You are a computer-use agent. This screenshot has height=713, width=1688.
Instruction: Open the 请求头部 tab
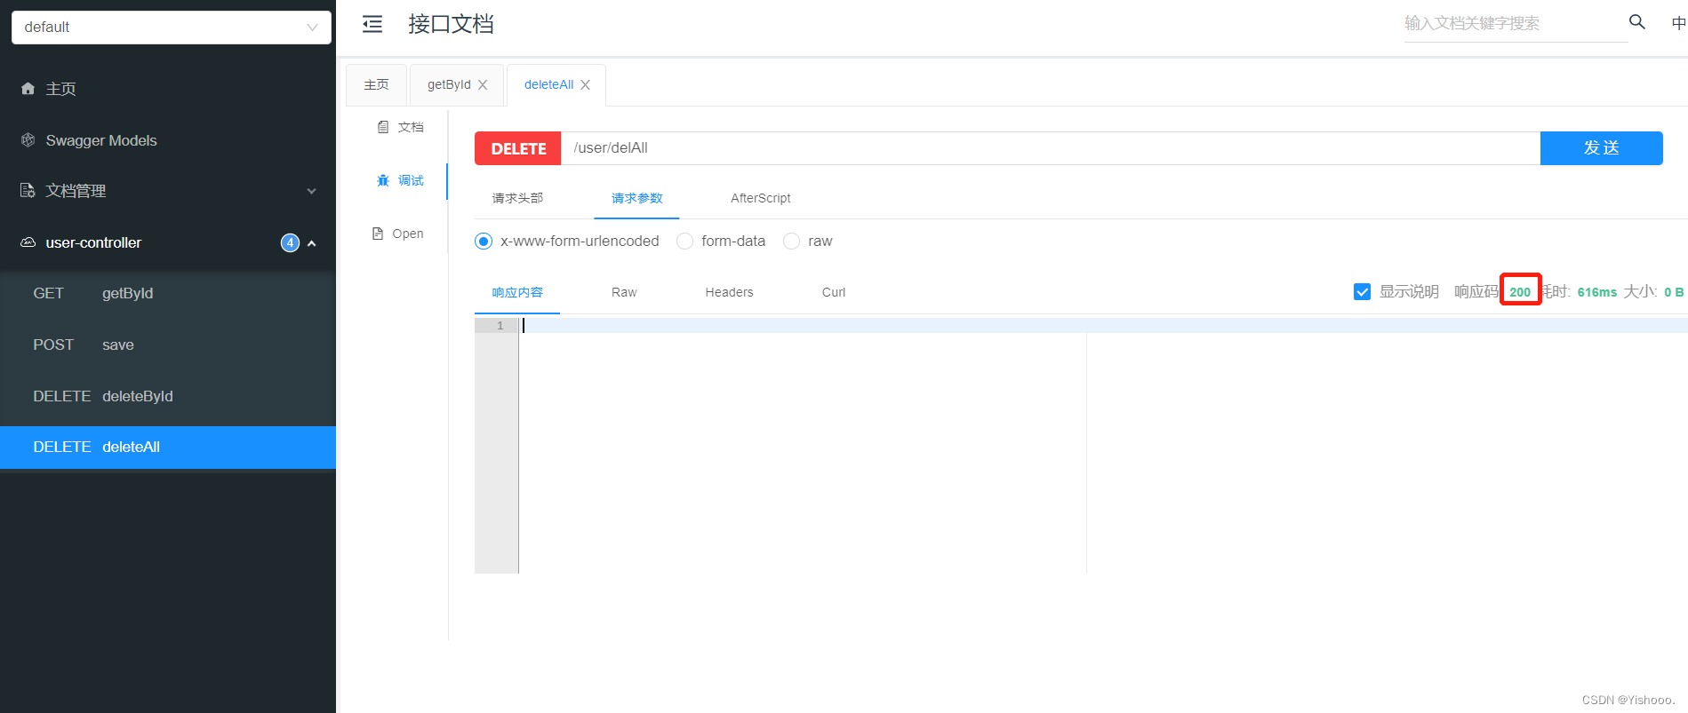517,198
